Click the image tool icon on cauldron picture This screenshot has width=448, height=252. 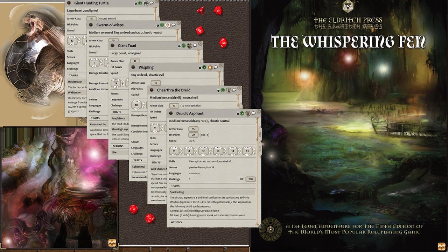[112, 243]
